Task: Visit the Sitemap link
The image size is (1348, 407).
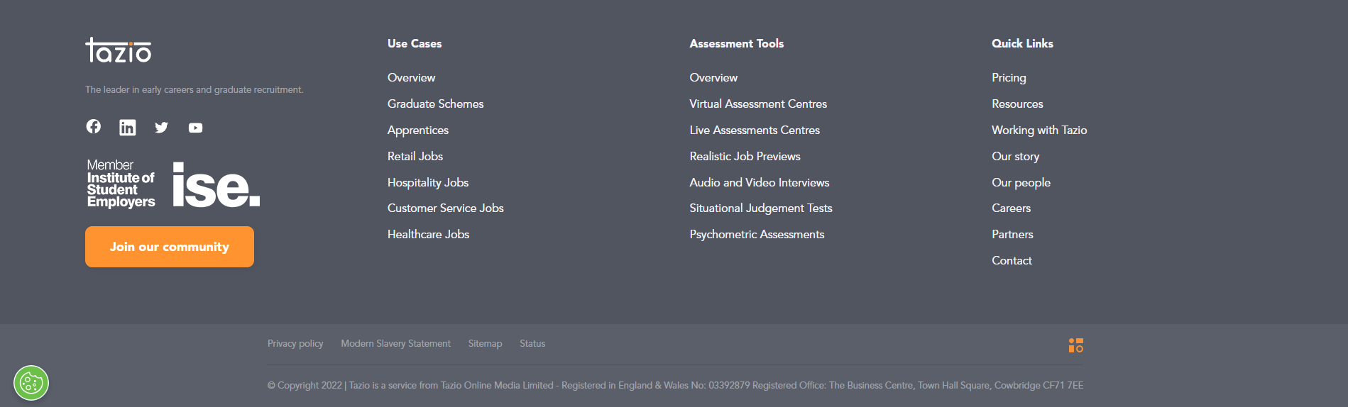Action: coord(485,343)
